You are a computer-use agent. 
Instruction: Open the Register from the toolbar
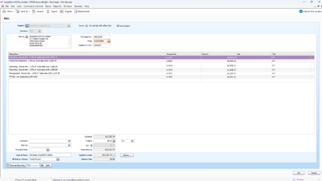point(66,12)
